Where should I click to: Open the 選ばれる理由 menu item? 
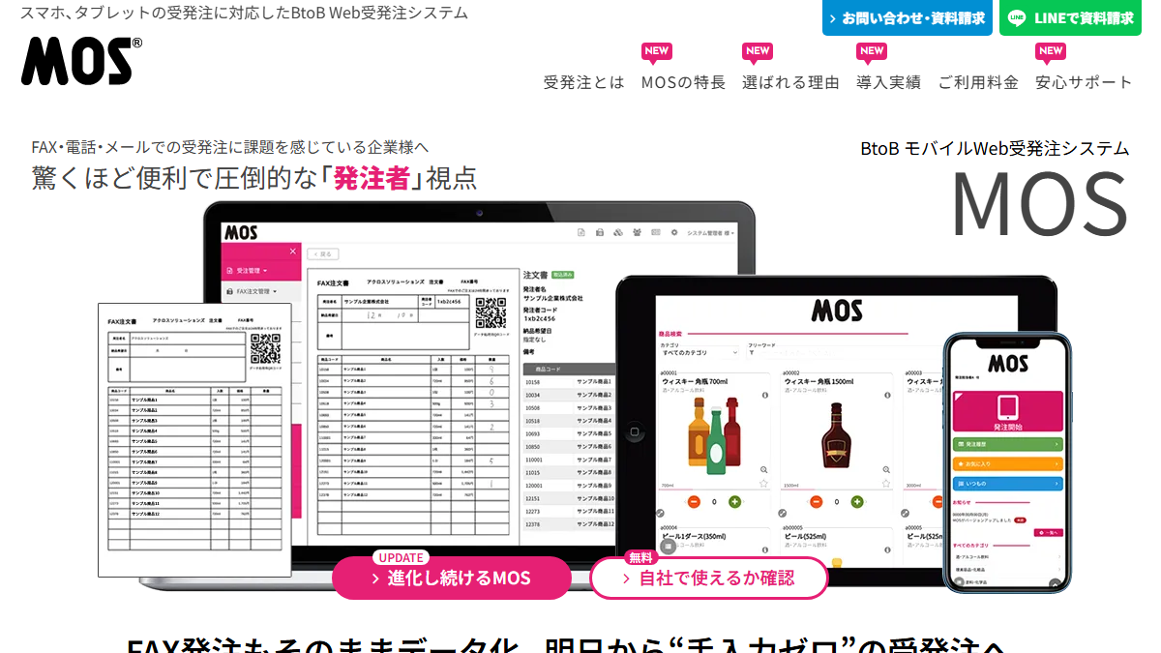tap(790, 82)
